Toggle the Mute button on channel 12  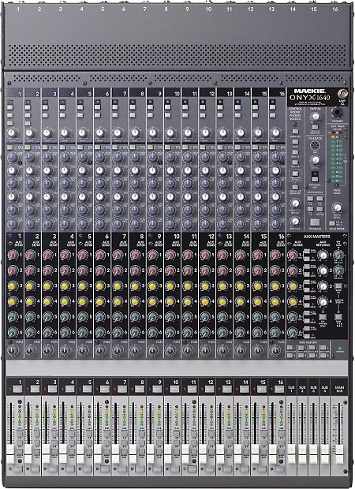pos(209,389)
